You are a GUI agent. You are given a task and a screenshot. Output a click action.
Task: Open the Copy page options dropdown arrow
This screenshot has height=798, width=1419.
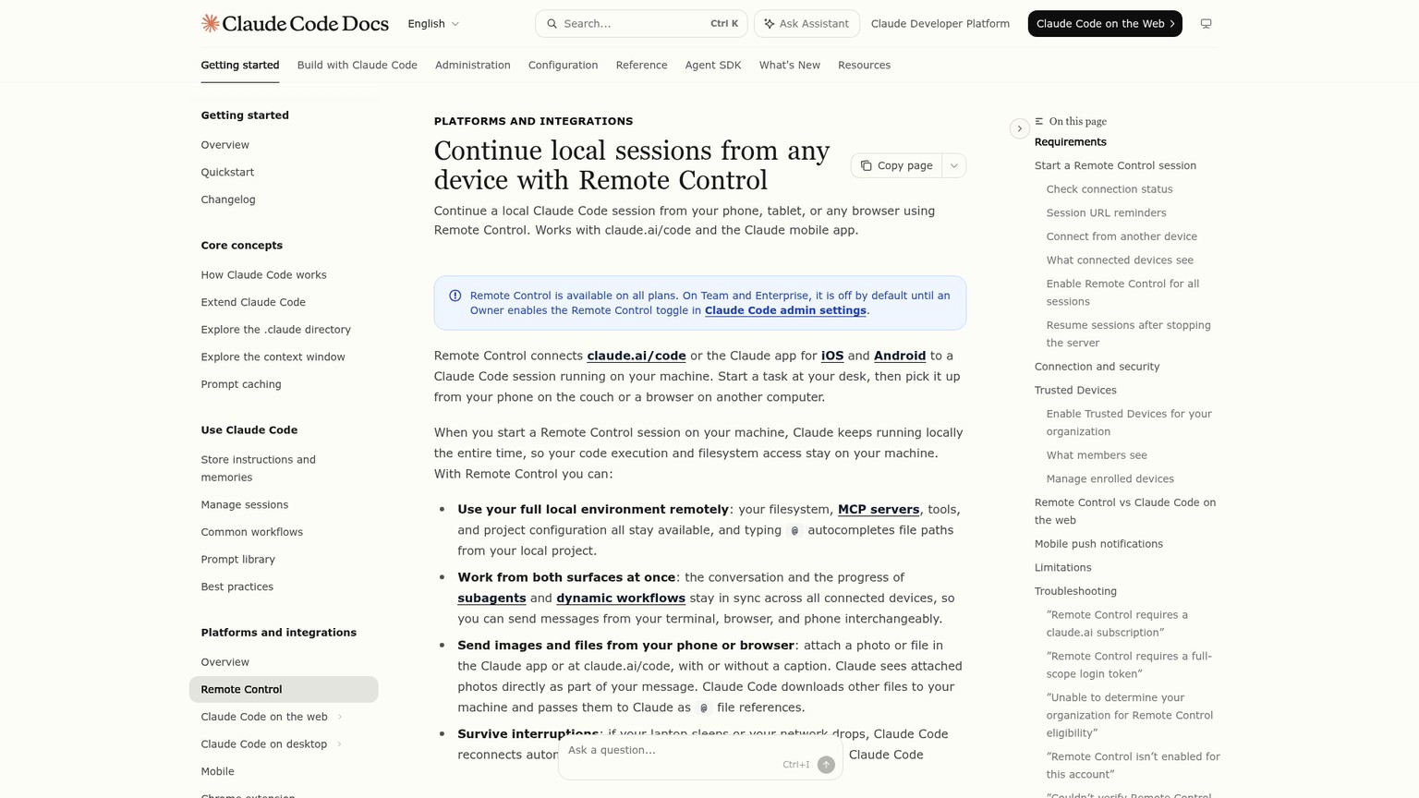point(954,166)
